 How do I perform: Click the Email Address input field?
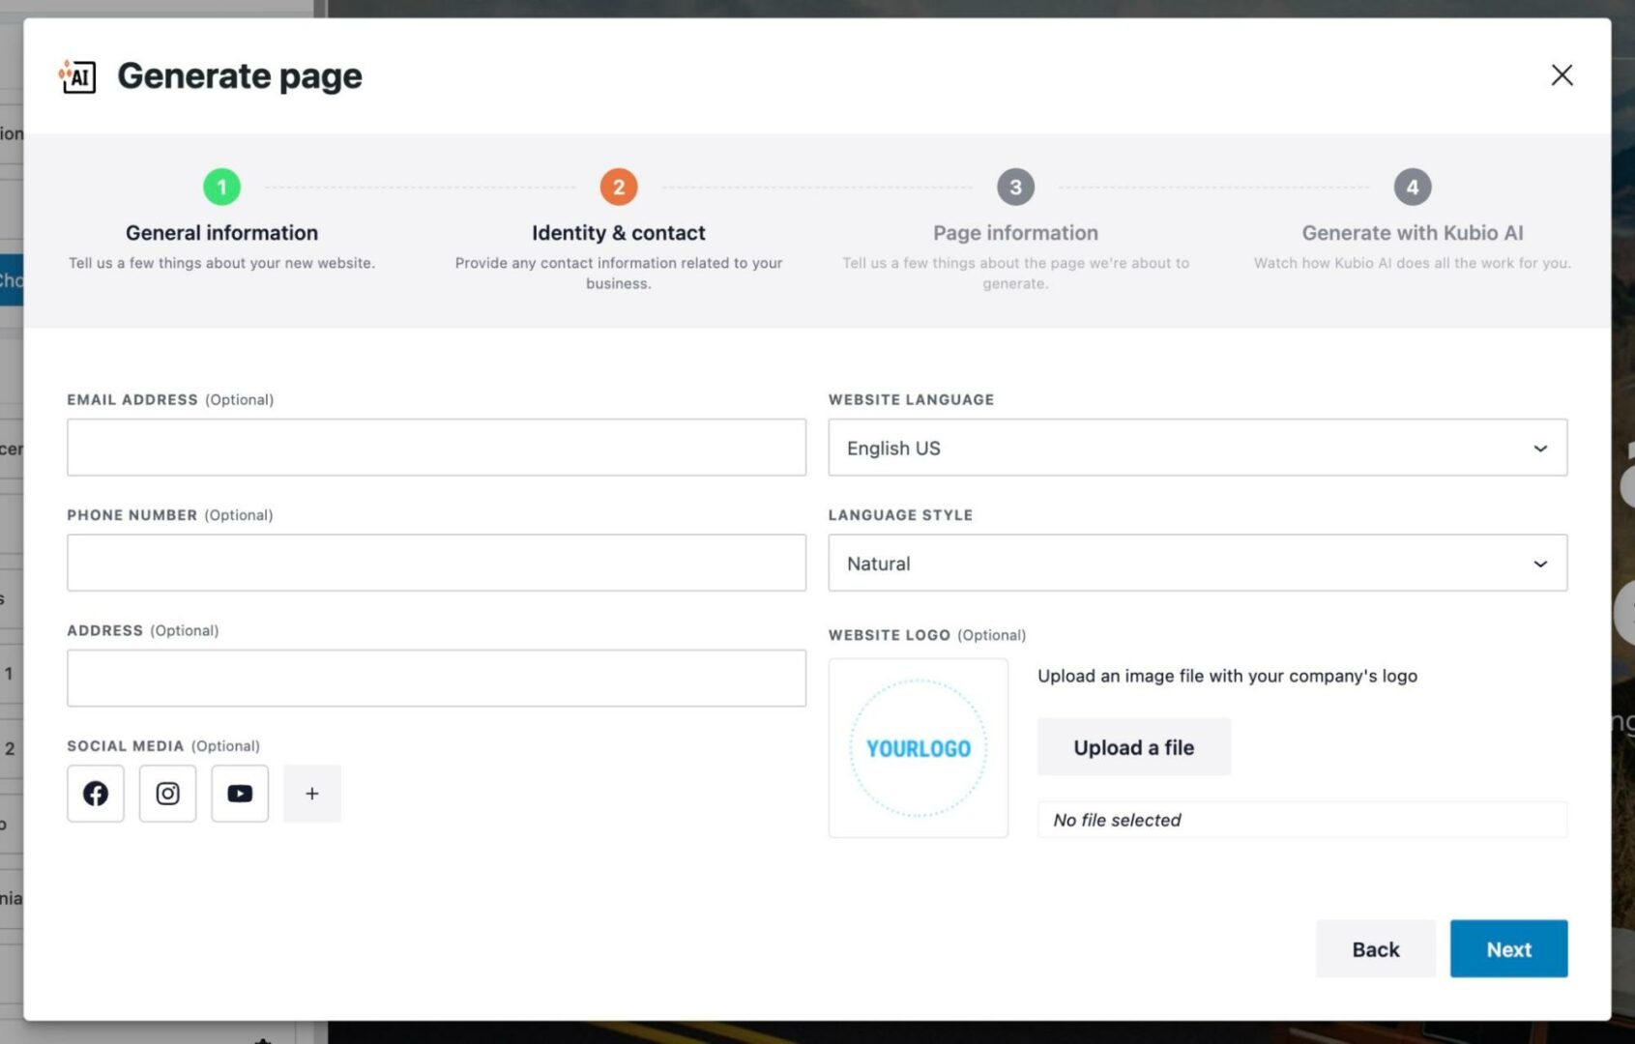point(436,447)
